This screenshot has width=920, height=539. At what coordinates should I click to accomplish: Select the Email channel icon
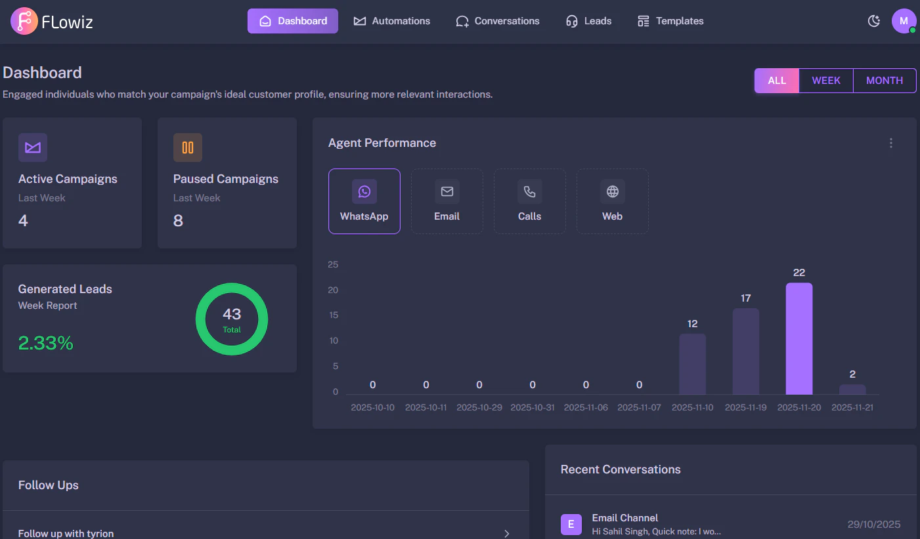click(447, 191)
